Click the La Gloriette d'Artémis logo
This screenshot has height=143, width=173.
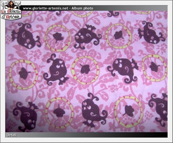click(11, 10)
